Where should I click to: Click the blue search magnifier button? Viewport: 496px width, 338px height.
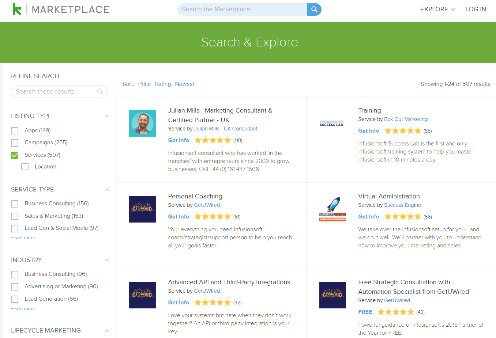pos(314,10)
